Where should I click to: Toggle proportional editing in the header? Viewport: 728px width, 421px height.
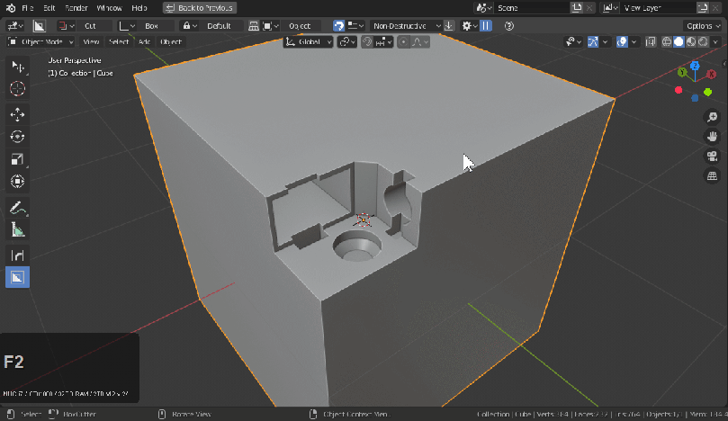point(403,42)
